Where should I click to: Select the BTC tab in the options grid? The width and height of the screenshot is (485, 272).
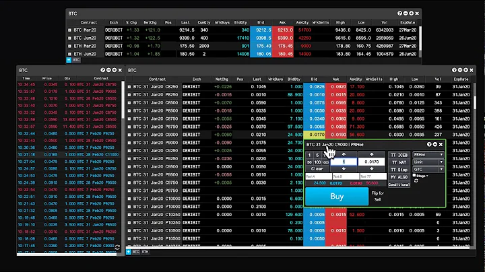(x=136, y=252)
